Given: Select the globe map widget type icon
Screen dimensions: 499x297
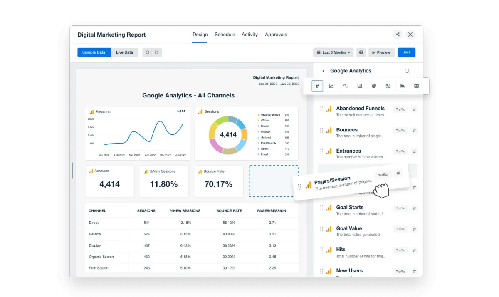Looking at the screenshot, I should coord(388,86).
